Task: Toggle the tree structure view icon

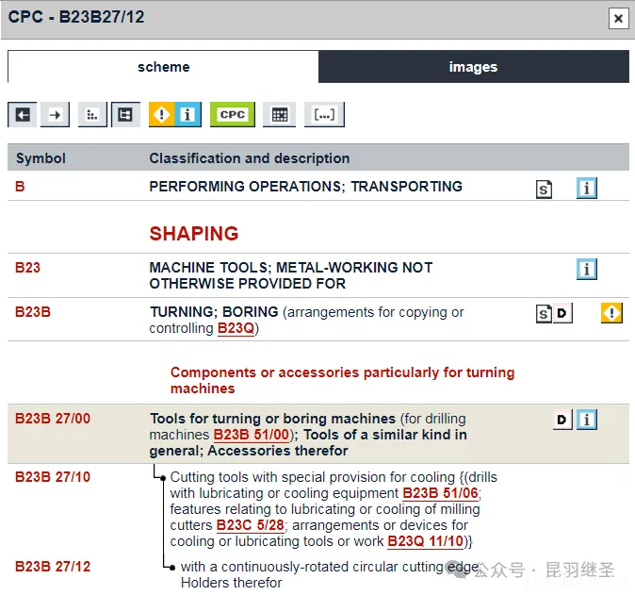Action: click(125, 115)
